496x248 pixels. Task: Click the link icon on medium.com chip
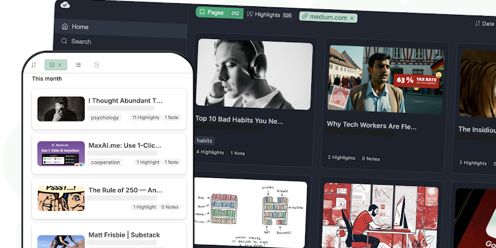point(304,17)
